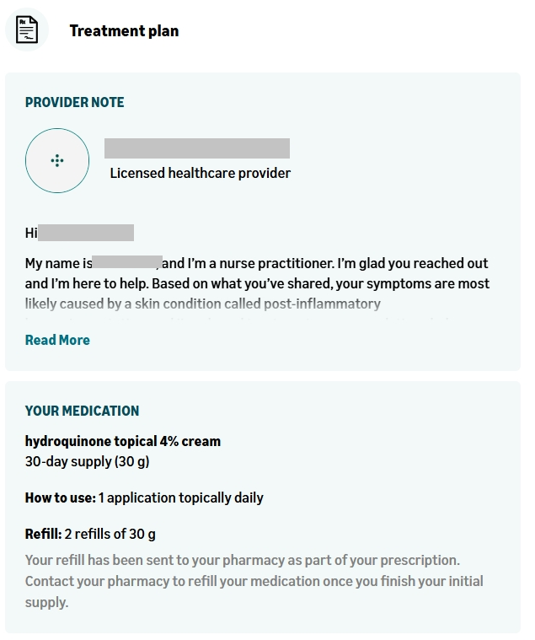Viewport: 535px width, 640px height.
Task: Click the bold How to use label
Action: pyautogui.click(x=60, y=497)
